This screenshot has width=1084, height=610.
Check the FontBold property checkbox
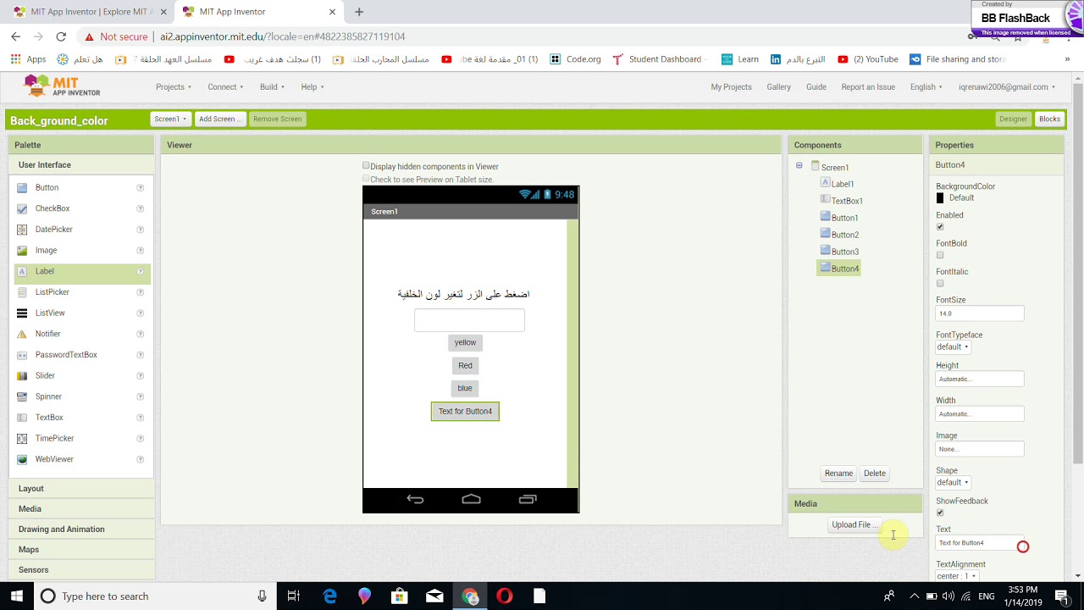point(940,255)
